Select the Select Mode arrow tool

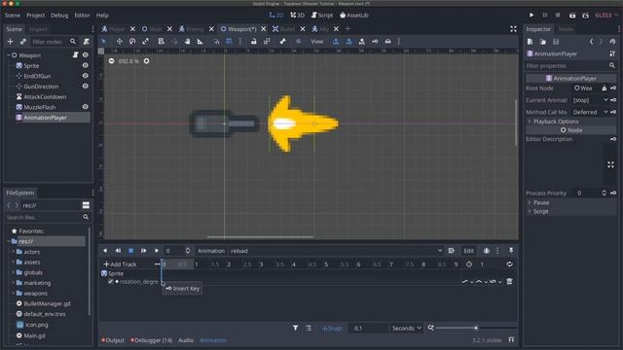104,41
